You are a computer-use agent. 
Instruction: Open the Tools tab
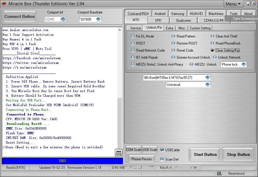click(234, 14)
